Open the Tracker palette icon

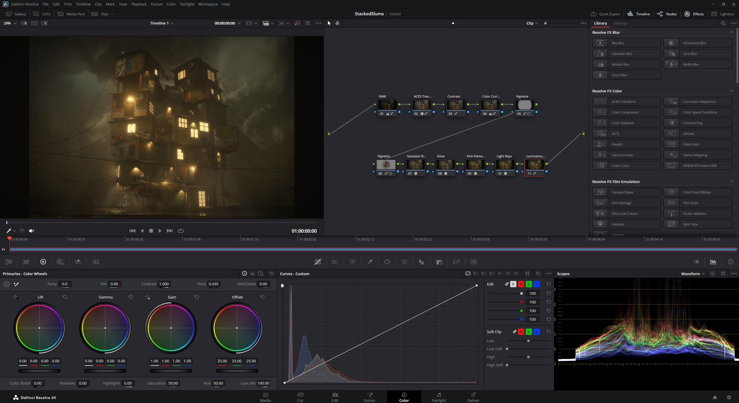click(x=405, y=262)
